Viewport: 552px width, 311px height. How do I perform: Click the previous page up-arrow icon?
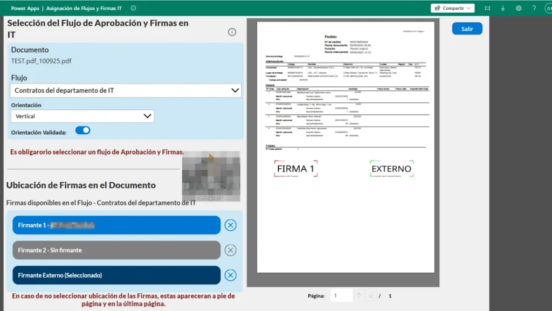coord(358,295)
